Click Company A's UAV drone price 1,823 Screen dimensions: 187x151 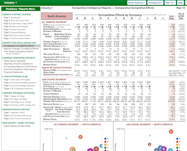click(x=77, y=82)
